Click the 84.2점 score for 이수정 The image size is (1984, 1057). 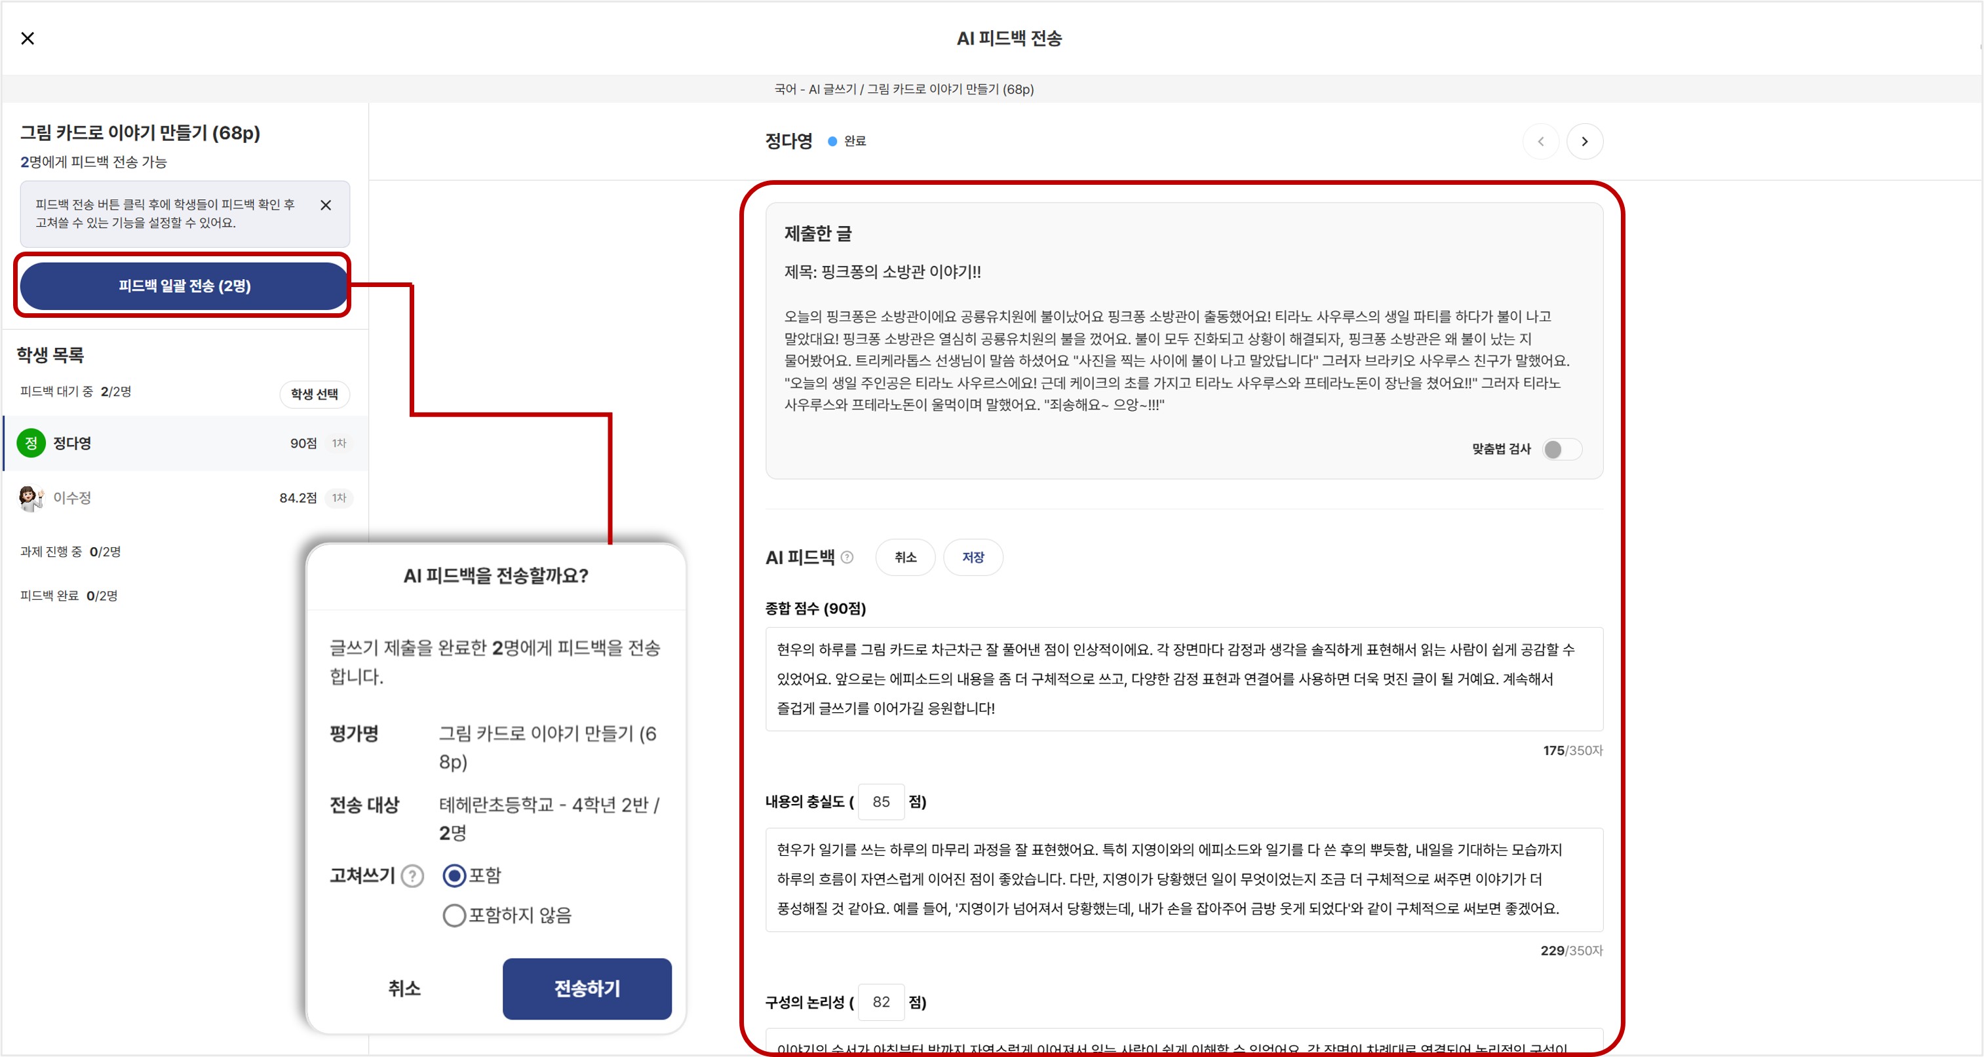click(298, 498)
